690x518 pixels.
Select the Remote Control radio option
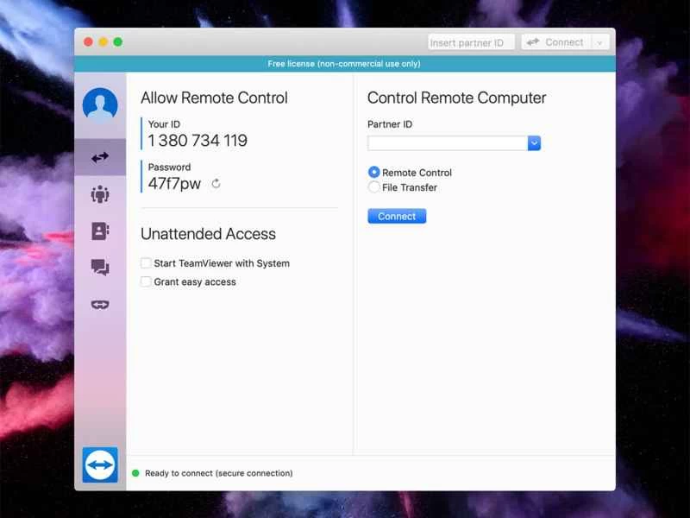374,172
